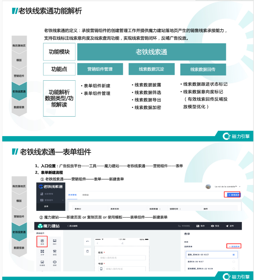Select the 图片 image component icon
254x280 pixels.
click(x=55, y=241)
